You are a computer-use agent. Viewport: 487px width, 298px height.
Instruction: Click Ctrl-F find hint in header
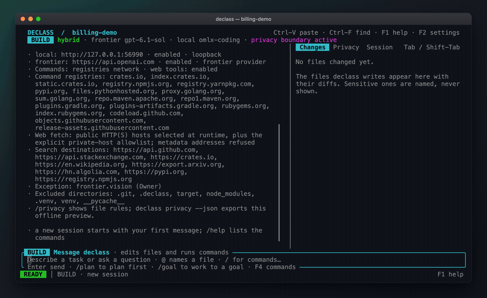point(350,33)
